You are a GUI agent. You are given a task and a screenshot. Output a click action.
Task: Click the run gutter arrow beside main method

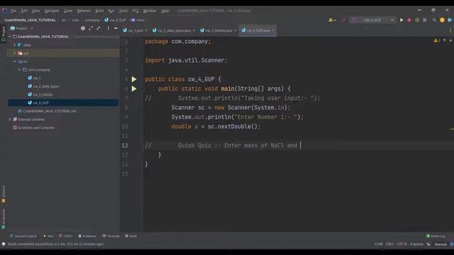[134, 89]
